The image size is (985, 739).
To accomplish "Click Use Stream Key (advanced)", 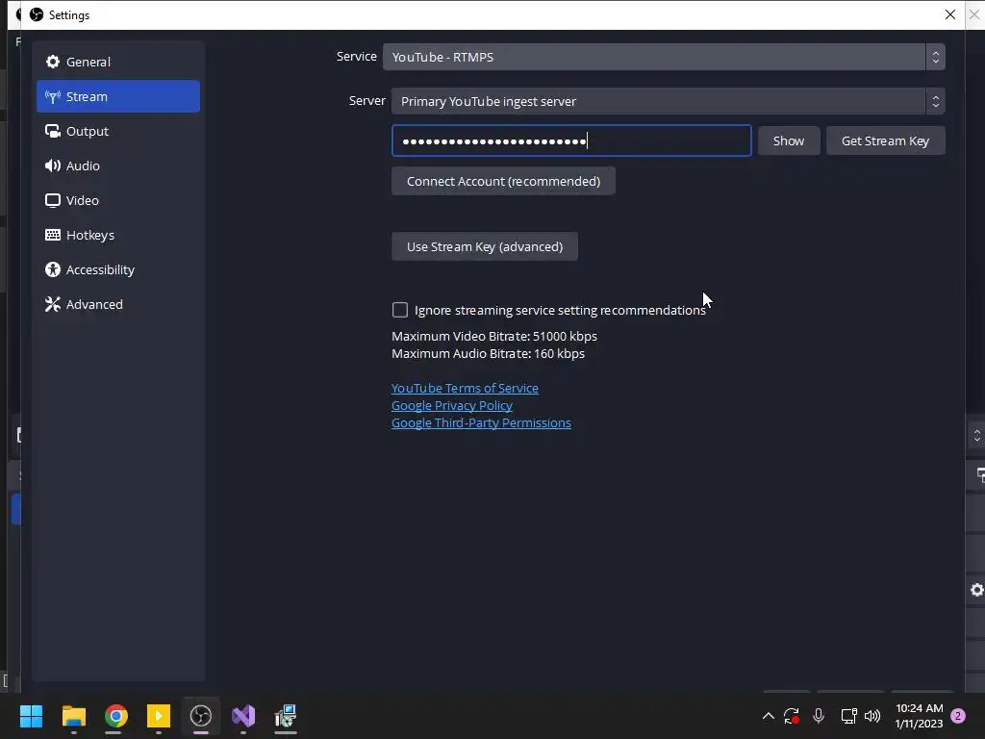I will pyautogui.click(x=485, y=246).
